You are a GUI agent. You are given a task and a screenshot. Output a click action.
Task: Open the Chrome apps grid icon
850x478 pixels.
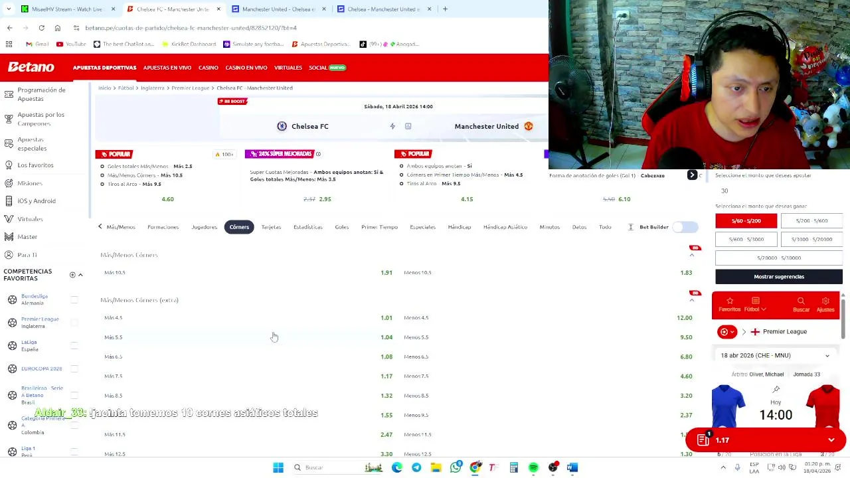(9, 44)
